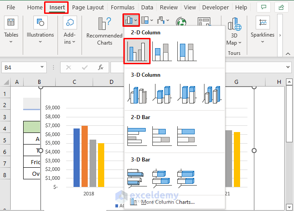Switch to the Developer tab
The width and height of the screenshot is (294, 211).
[x=216, y=7]
